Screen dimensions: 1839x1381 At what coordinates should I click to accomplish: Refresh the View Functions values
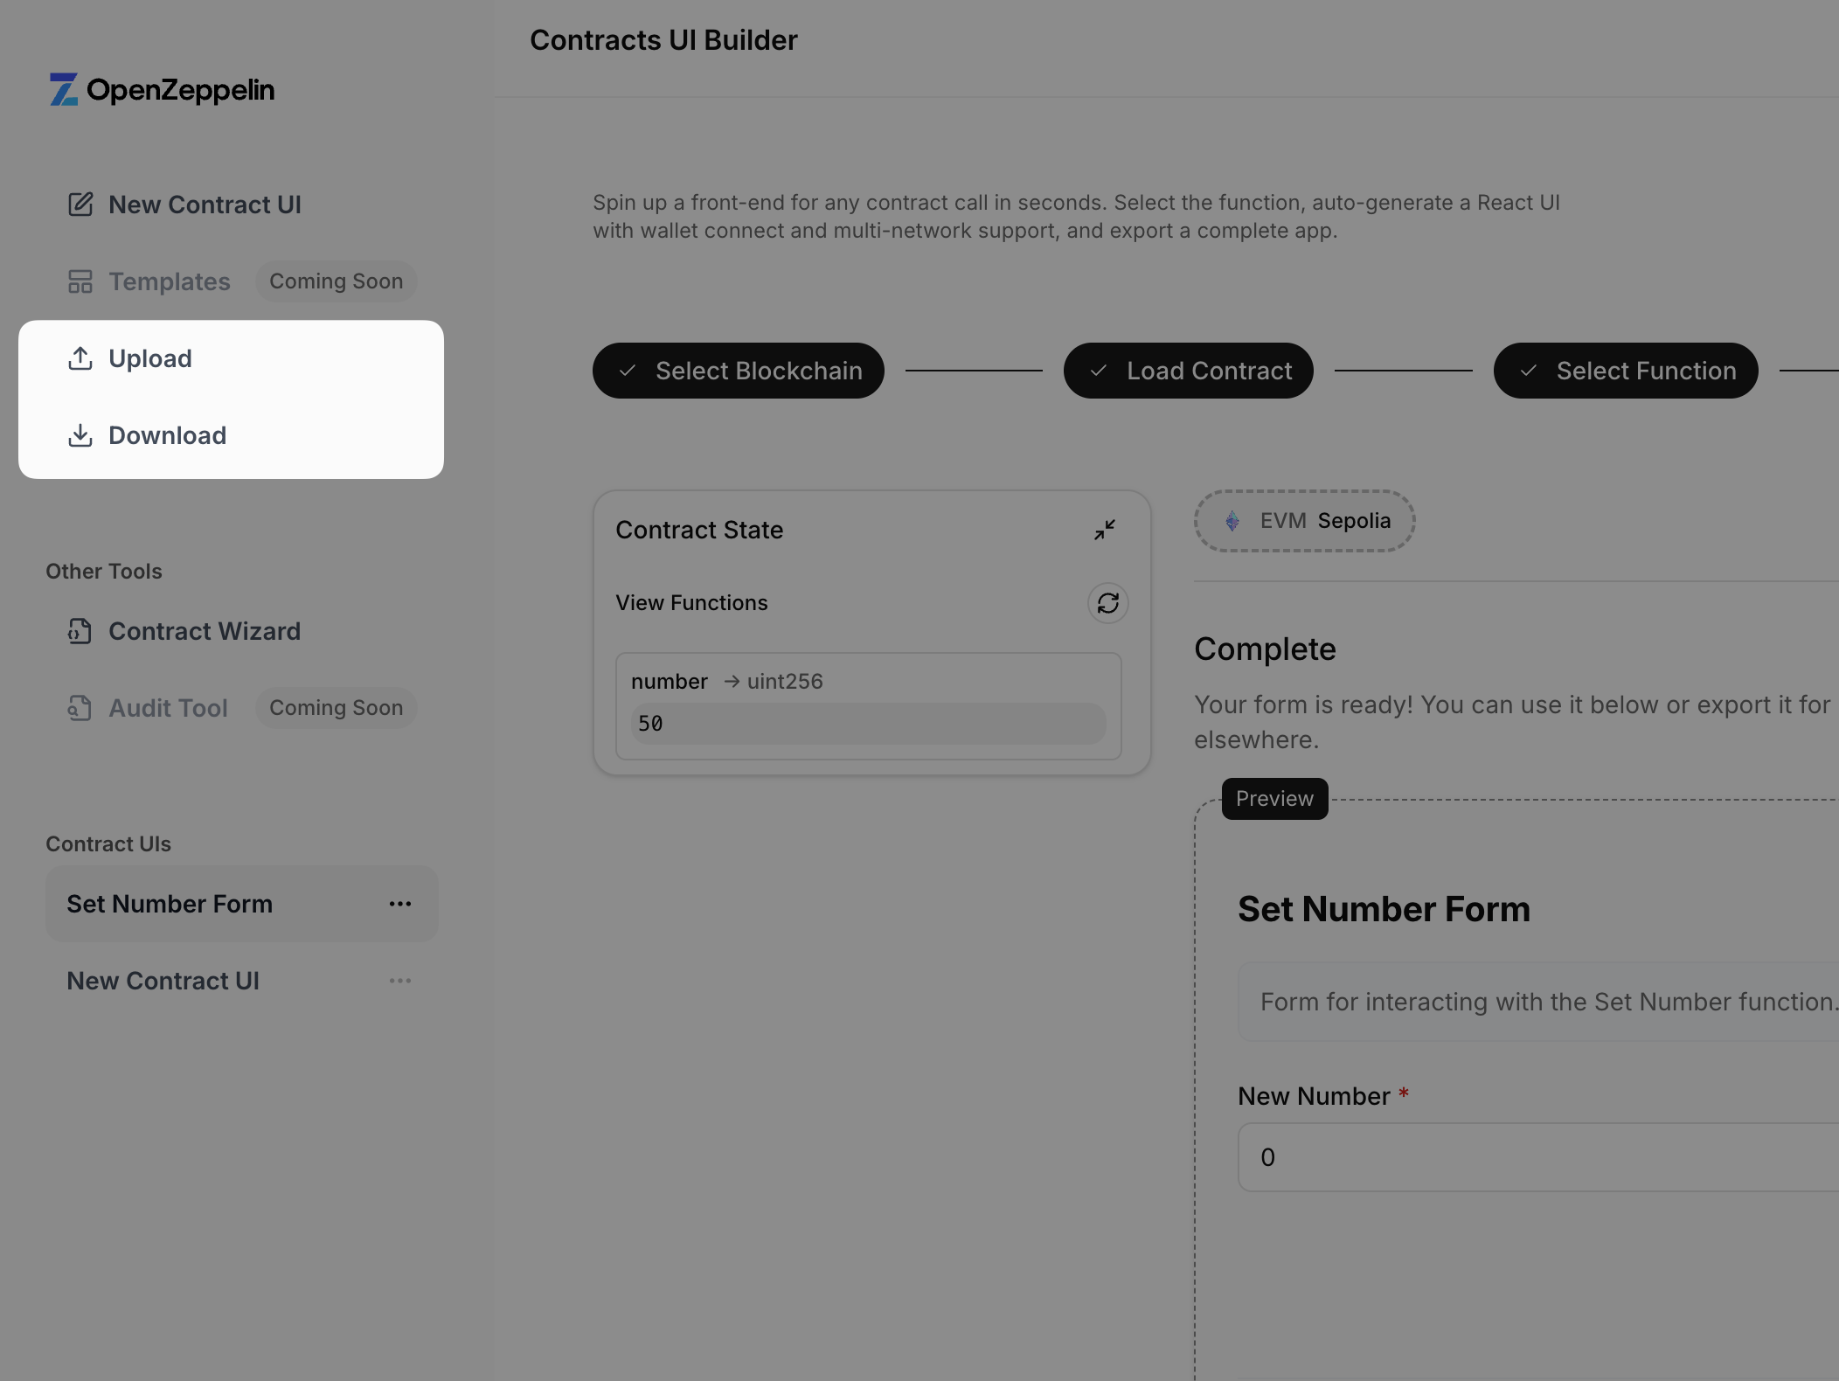[1107, 603]
